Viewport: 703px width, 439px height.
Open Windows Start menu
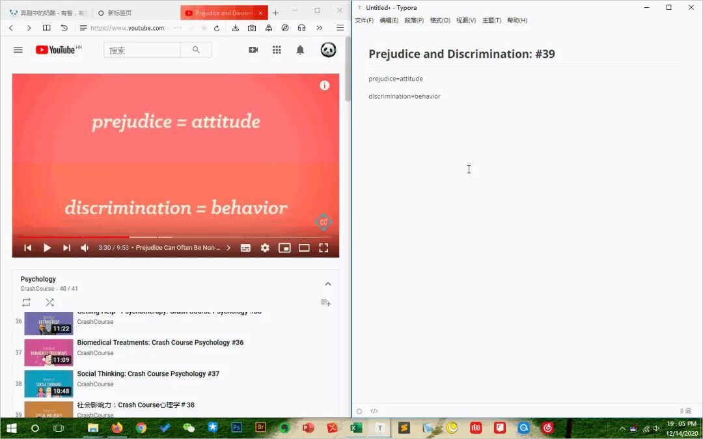pos(11,428)
